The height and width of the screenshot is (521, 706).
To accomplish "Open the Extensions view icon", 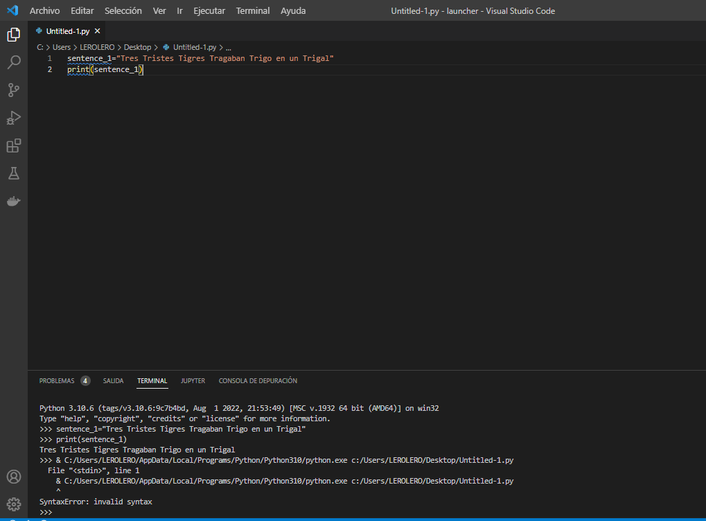I will (x=14, y=145).
